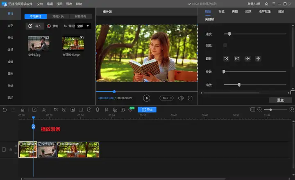Mute the player volume

coord(181,98)
